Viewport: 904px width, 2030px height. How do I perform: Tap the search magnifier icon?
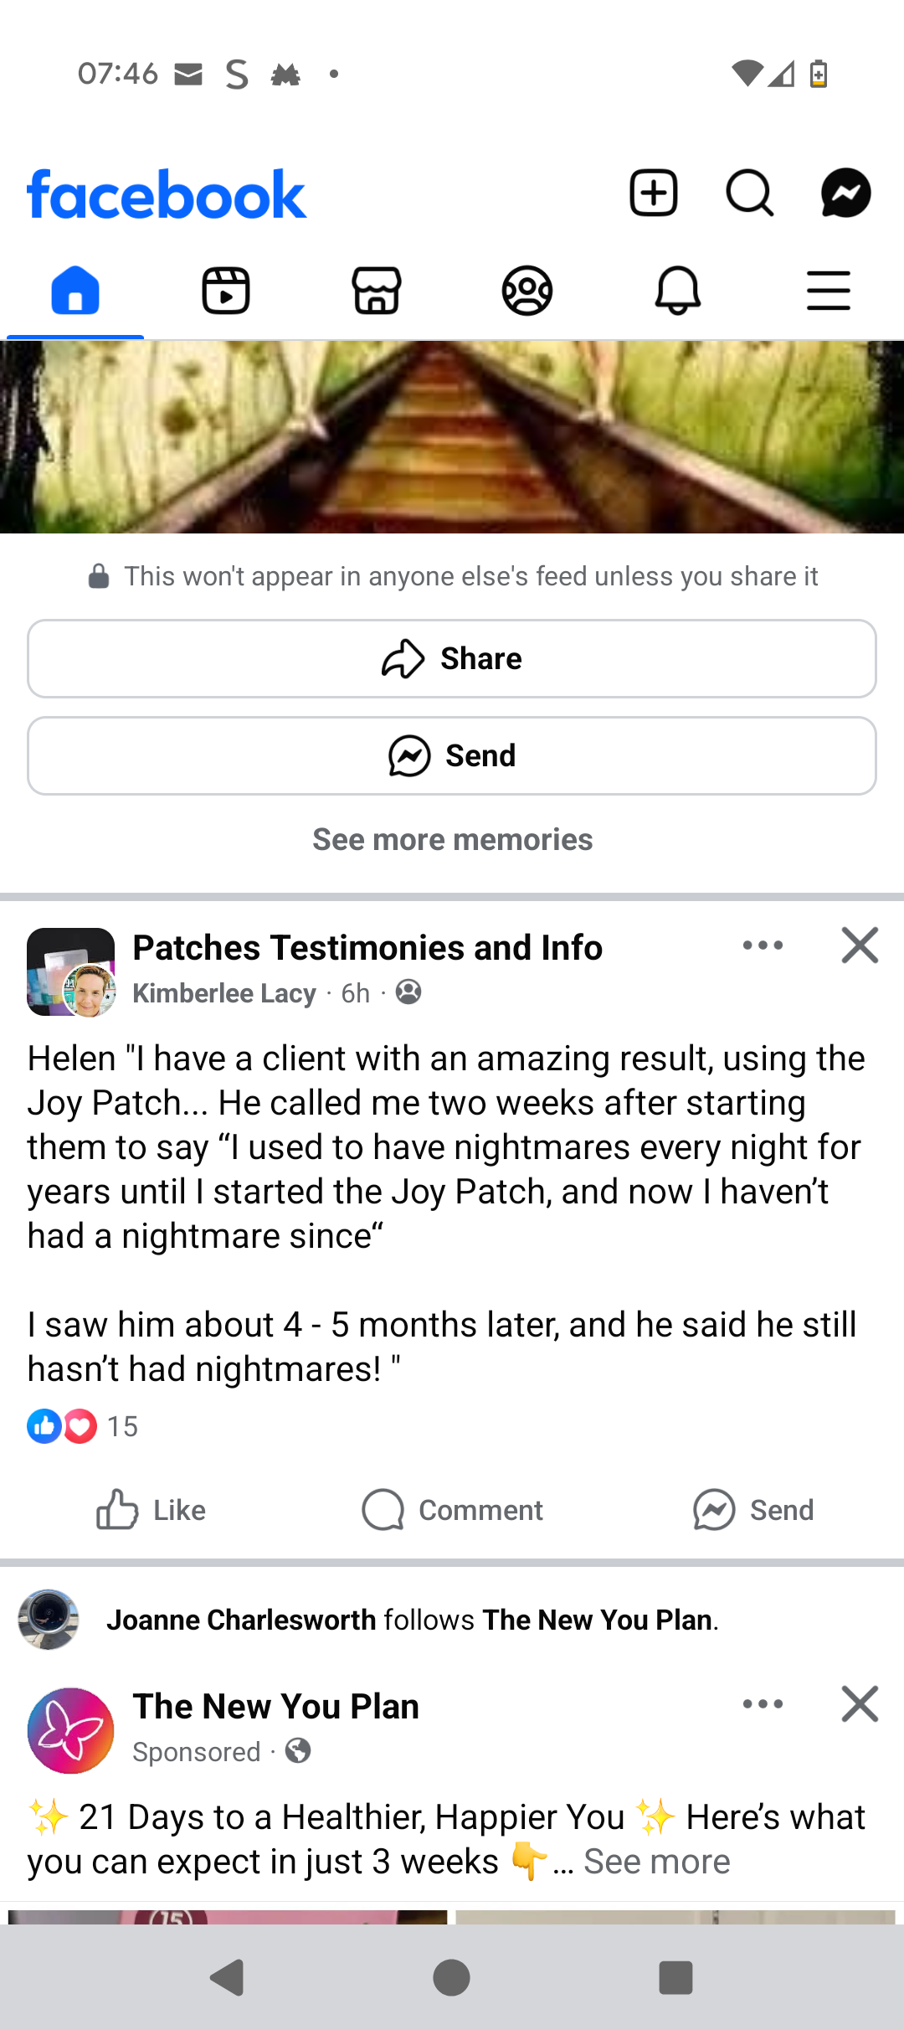(749, 193)
